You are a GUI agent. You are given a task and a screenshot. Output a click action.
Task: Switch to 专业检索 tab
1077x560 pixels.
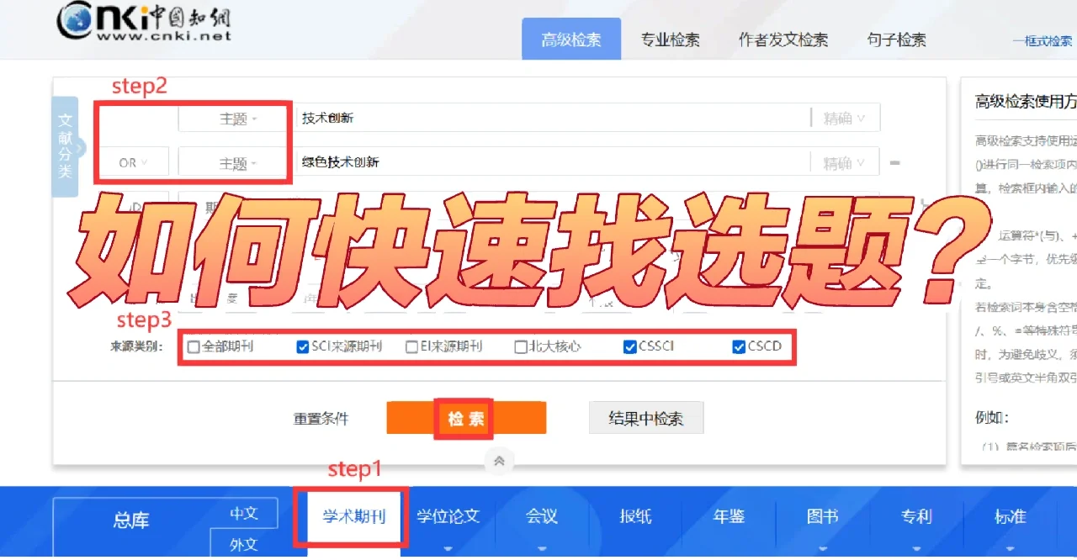[670, 40]
